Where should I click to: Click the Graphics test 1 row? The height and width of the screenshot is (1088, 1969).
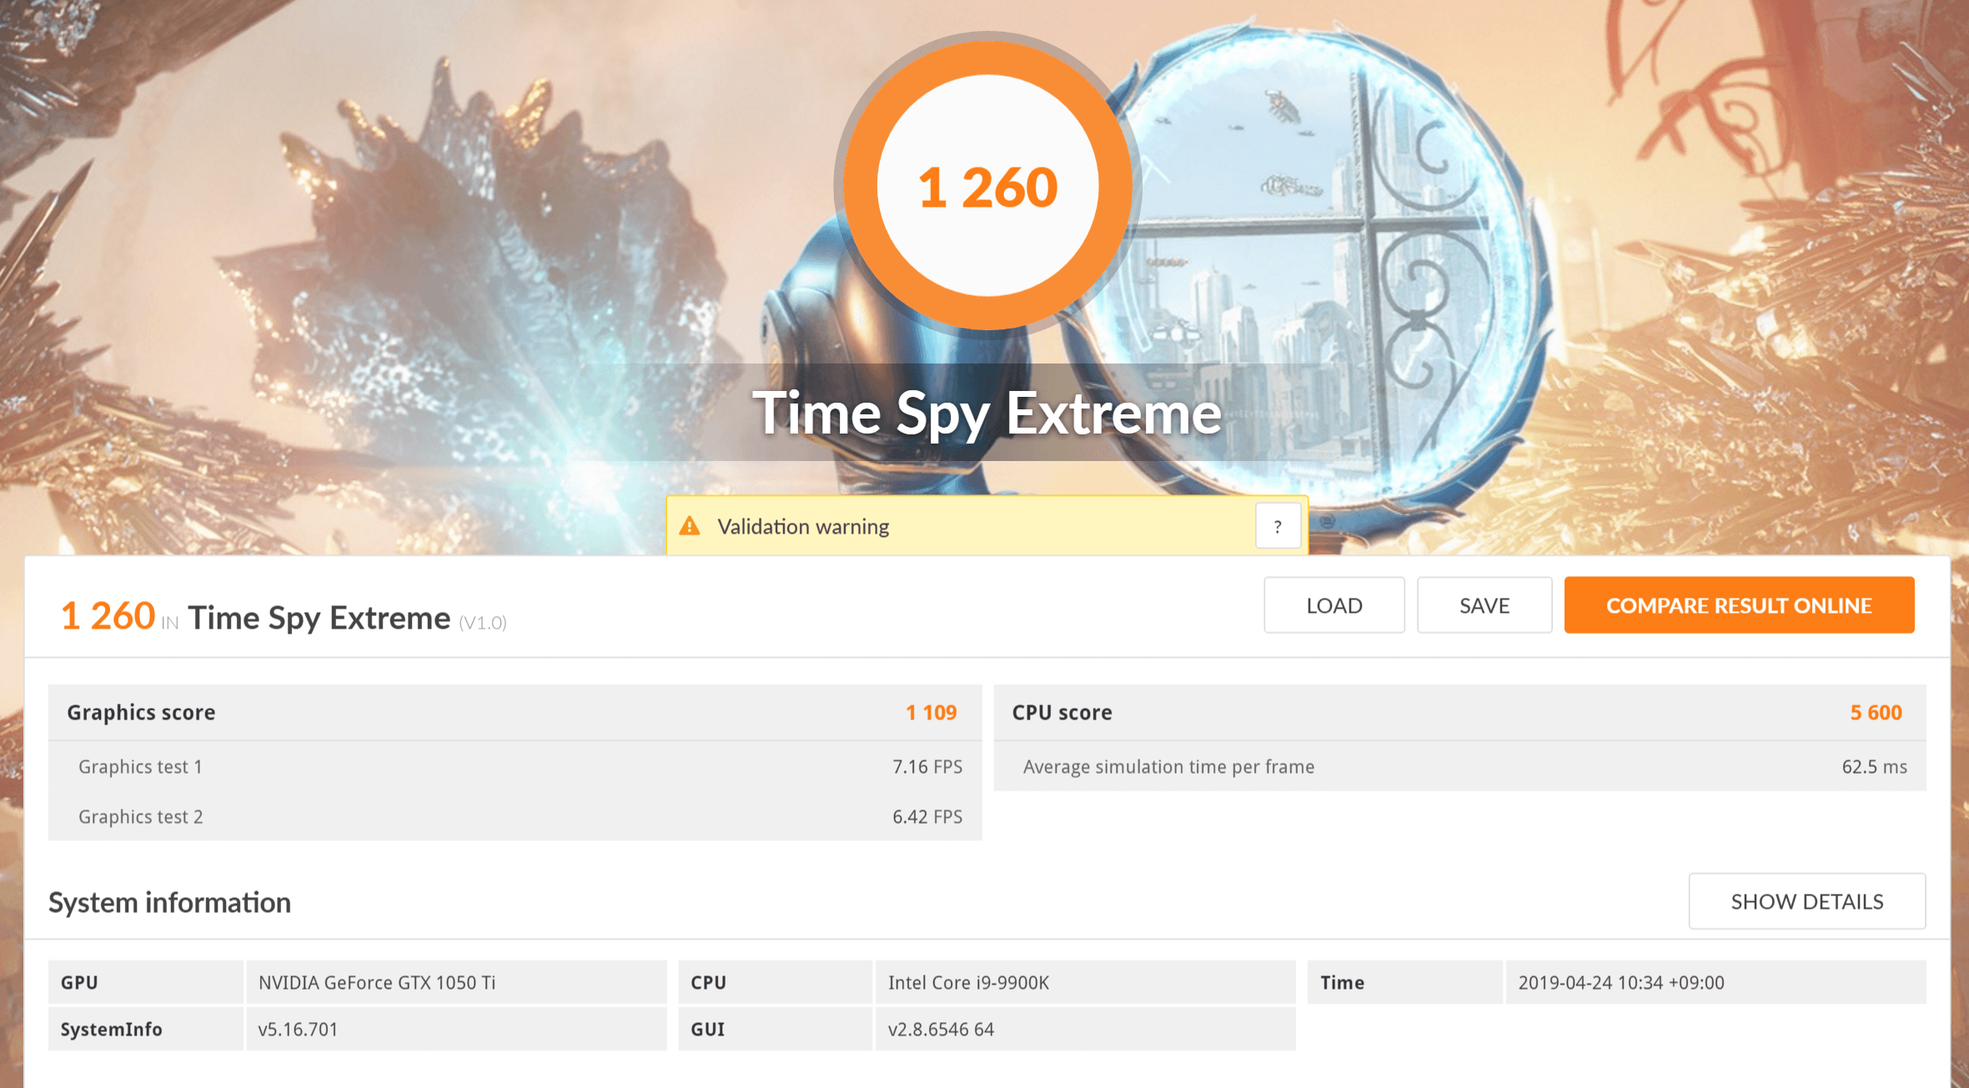tap(514, 767)
